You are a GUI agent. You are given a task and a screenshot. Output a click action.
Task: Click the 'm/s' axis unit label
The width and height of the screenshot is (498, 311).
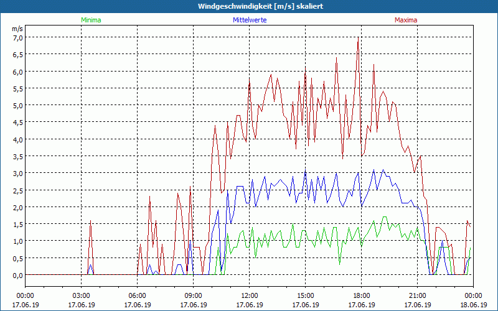(x=17, y=29)
